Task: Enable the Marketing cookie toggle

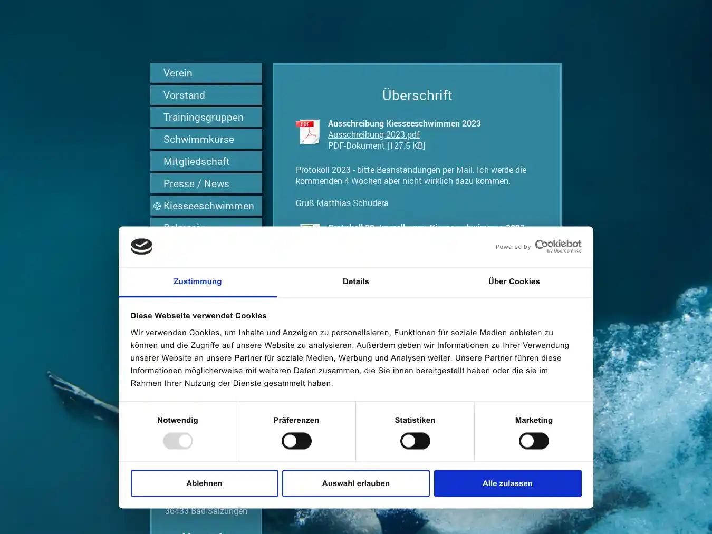Action: click(x=534, y=441)
